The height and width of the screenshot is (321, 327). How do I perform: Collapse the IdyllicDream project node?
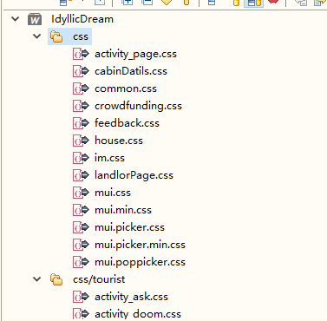click(15, 19)
